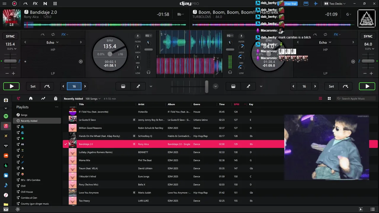Select next effect on left deck FX panel

pos(81,42)
